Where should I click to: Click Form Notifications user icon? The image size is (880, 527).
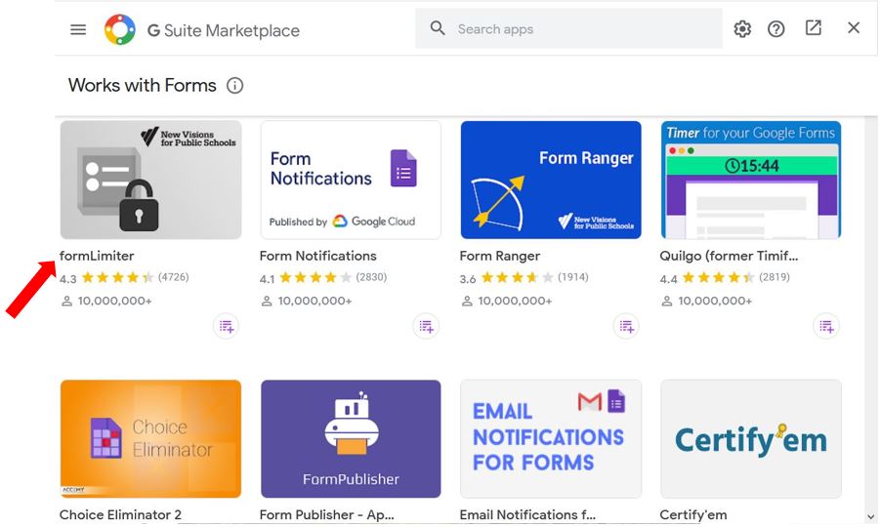[267, 301]
